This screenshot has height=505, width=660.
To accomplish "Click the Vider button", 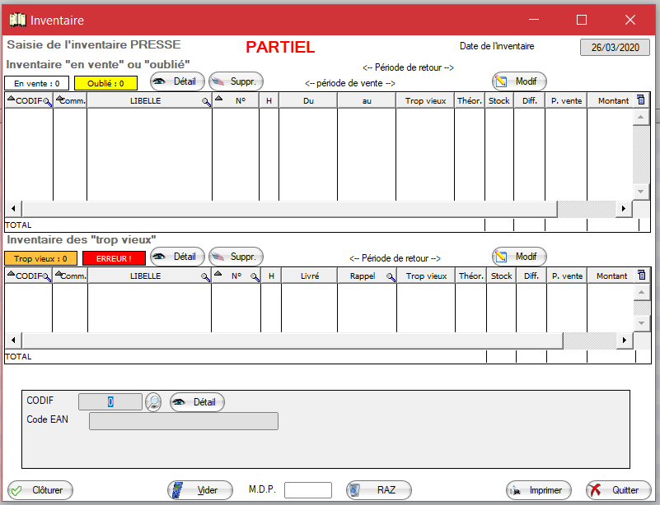I will coord(199,490).
